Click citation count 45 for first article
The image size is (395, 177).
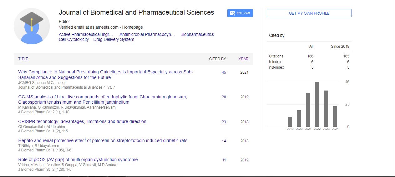(224, 72)
